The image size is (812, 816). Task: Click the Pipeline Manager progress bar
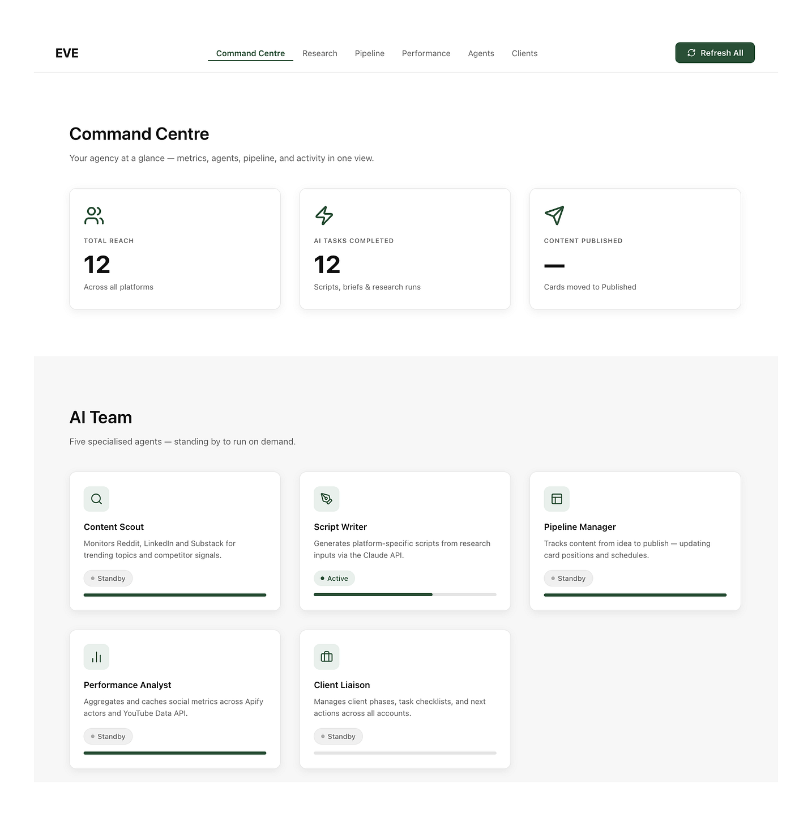[x=635, y=595]
